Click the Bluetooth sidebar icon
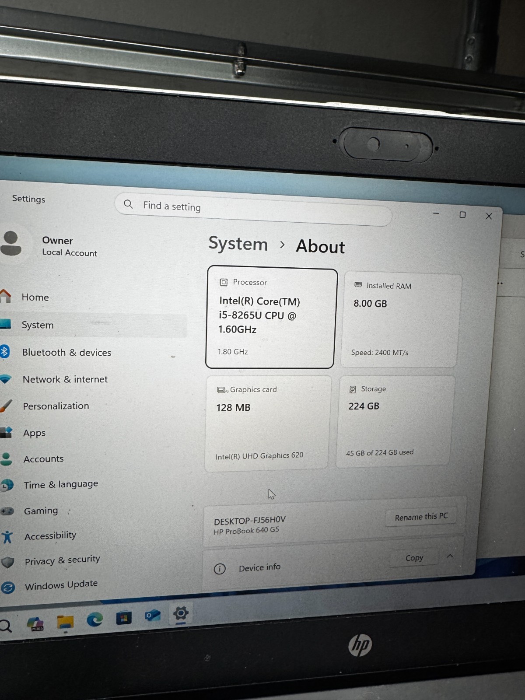525x700 pixels. click(4, 351)
